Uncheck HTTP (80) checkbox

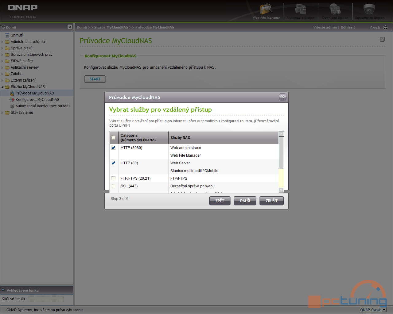point(113,163)
